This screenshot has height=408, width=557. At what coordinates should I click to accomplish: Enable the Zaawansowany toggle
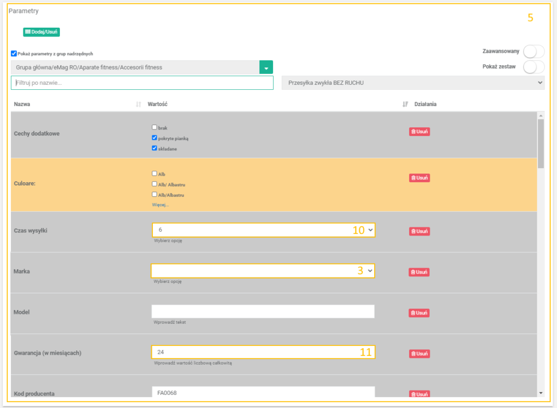[533, 51]
